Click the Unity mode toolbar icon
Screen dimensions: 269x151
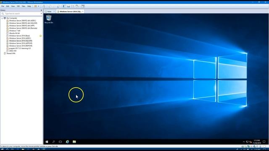(77, 6)
